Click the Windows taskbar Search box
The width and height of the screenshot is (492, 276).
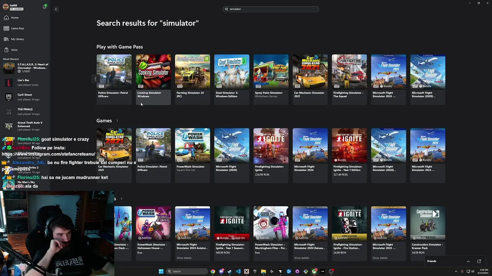point(187,271)
